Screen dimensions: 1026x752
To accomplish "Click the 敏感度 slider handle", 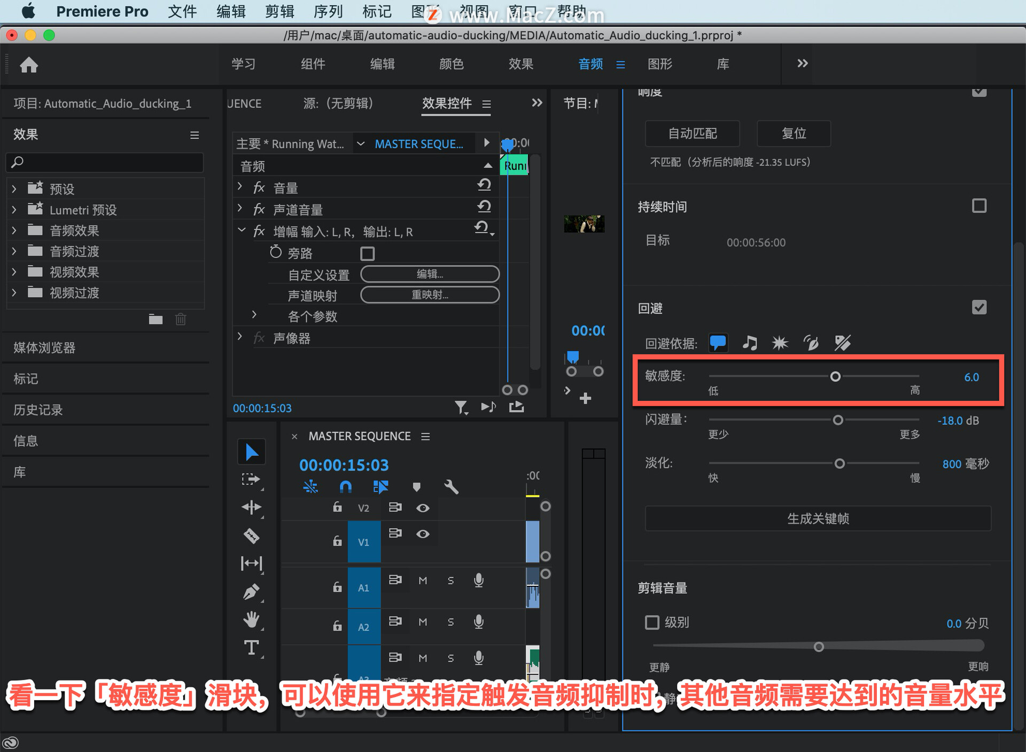I will 835,376.
